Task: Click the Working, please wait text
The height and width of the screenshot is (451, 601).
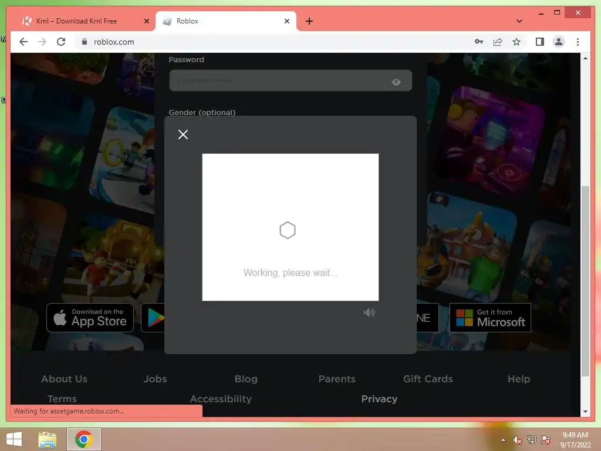Action: tap(290, 272)
